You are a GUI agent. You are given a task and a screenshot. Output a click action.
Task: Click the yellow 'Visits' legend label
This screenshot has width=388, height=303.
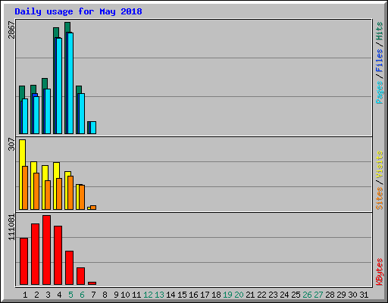379,164
